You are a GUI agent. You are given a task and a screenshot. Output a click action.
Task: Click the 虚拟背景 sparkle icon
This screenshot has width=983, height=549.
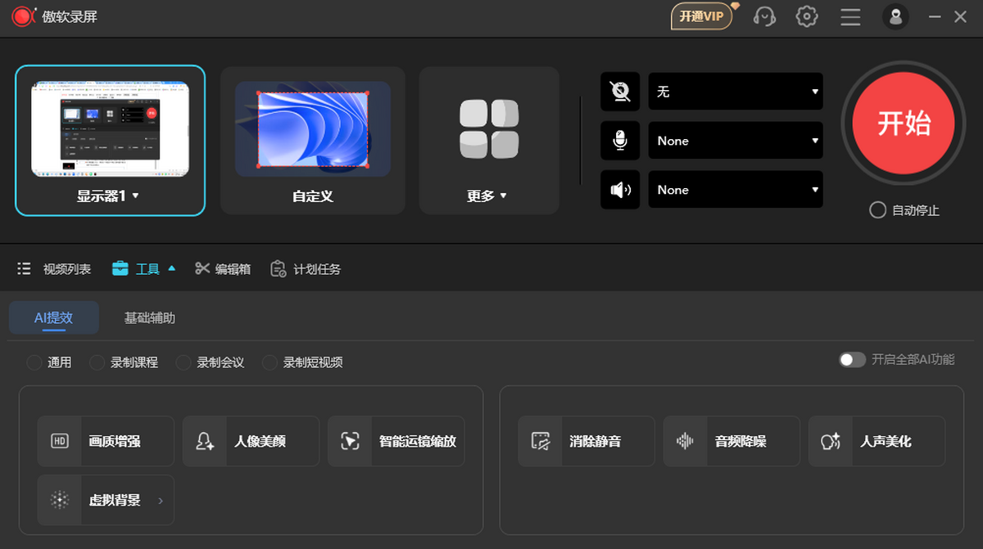pos(59,500)
